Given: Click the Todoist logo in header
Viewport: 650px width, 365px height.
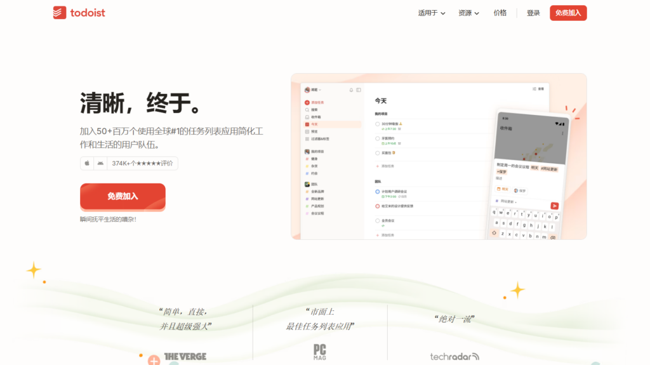Looking at the screenshot, I should click(79, 13).
